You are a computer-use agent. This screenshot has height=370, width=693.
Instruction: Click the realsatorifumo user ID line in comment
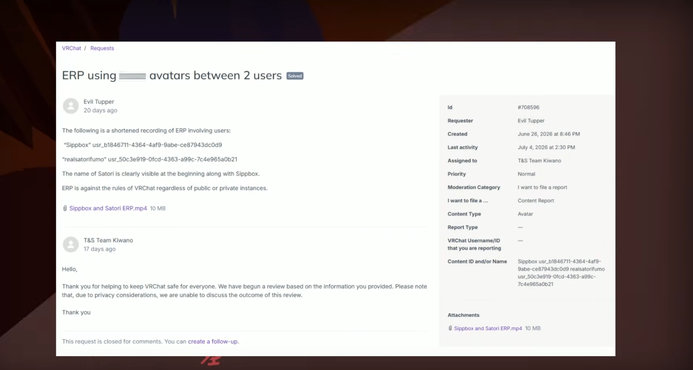click(x=150, y=159)
